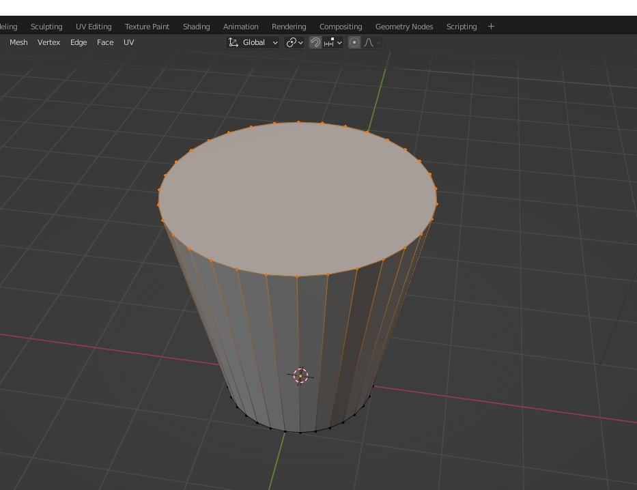This screenshot has width=637, height=490.
Task: Toggle snapping with the magnet icon
Action: tap(315, 42)
